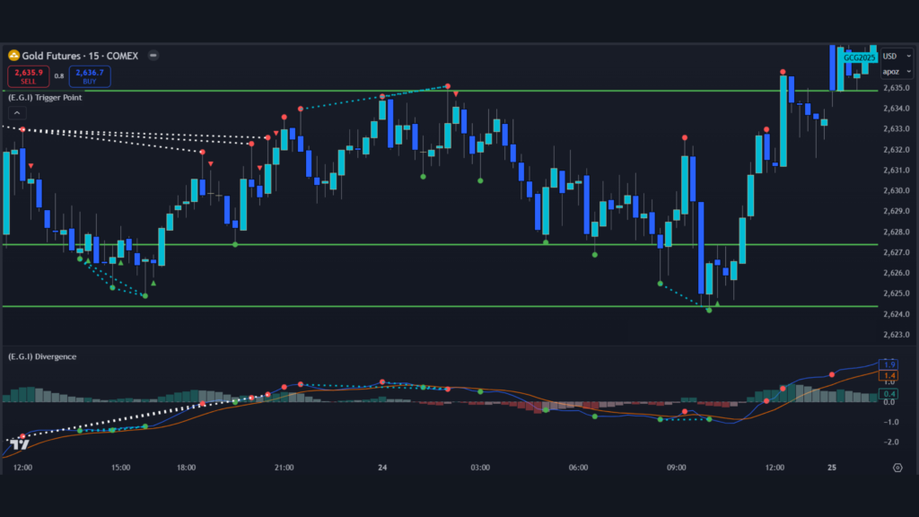The height and width of the screenshot is (517, 919).
Task: Click the Gold Futures symbol logo icon
Action: 13,56
